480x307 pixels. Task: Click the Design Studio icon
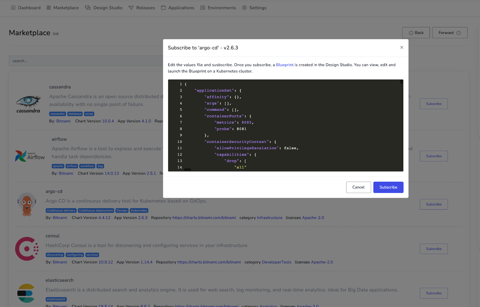88,8
